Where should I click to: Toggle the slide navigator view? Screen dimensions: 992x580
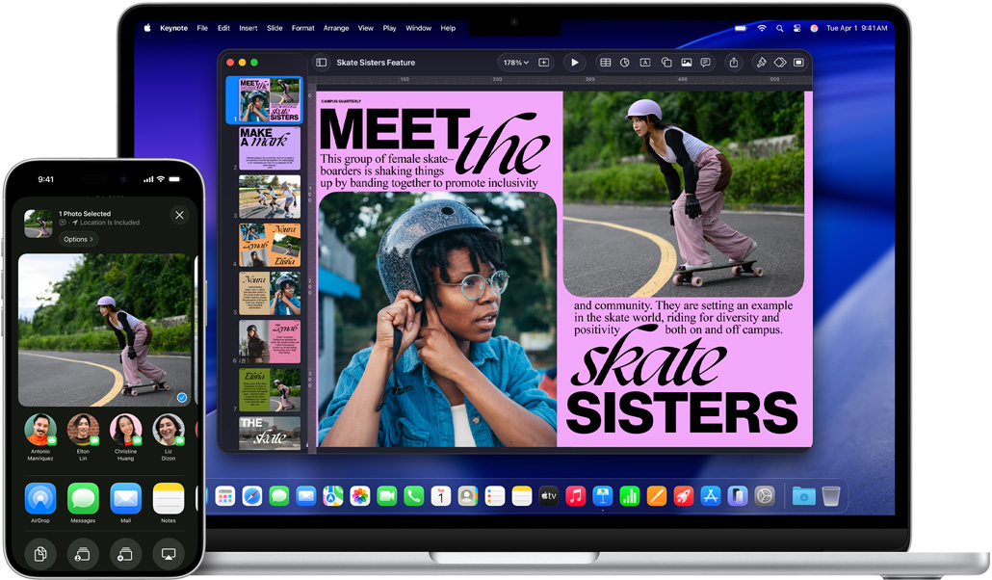321,62
